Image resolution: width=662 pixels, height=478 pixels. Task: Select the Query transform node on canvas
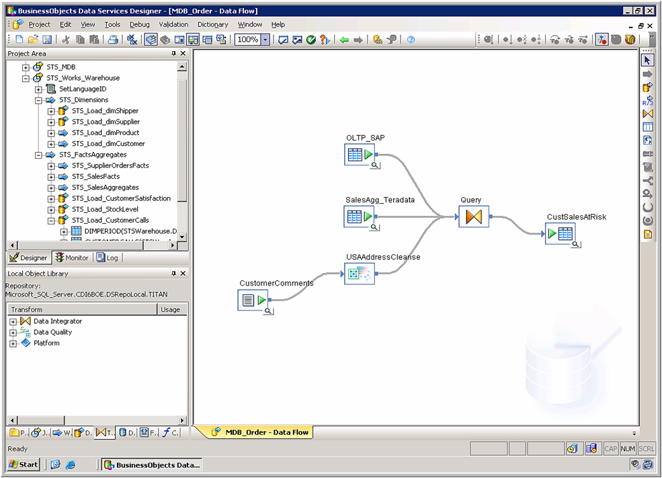coord(473,216)
